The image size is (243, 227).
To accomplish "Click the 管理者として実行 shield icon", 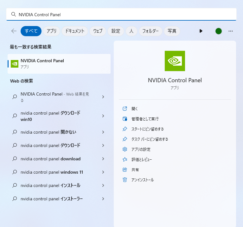I will 125,119.
